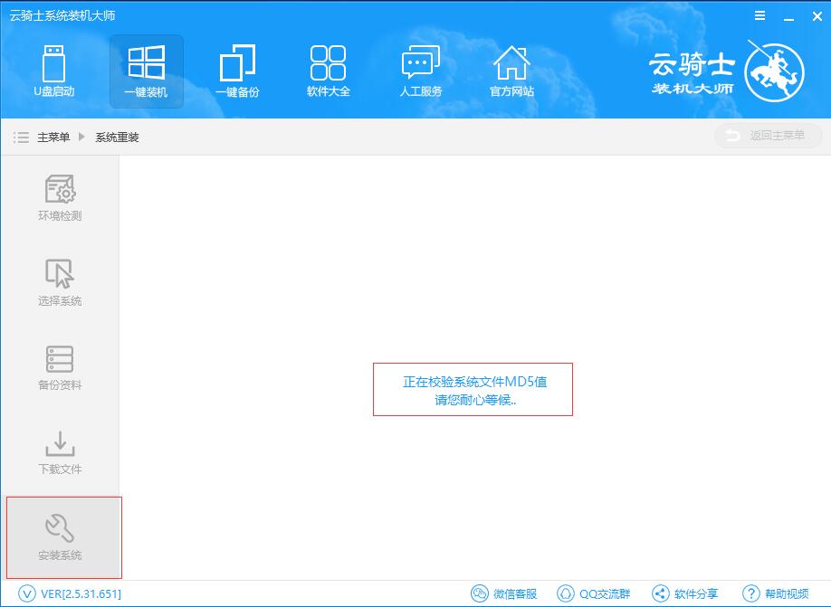Click the 云骑士系统装机大师 window title
Screen dimensions: 831x607
pos(62,16)
